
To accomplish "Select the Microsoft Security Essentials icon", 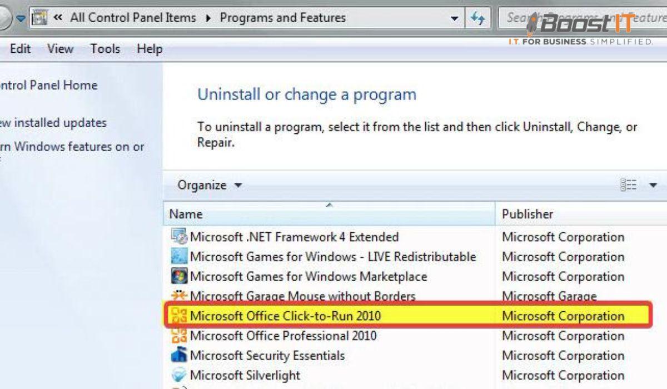I will click(x=179, y=355).
